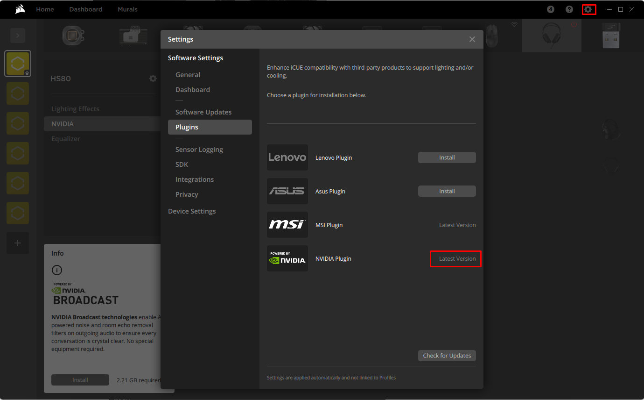The width and height of the screenshot is (644, 400).
Task: Click the Lenovo Plugin label
Action: pos(334,157)
